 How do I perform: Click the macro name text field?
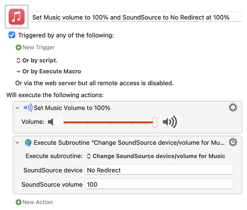(x=136, y=17)
